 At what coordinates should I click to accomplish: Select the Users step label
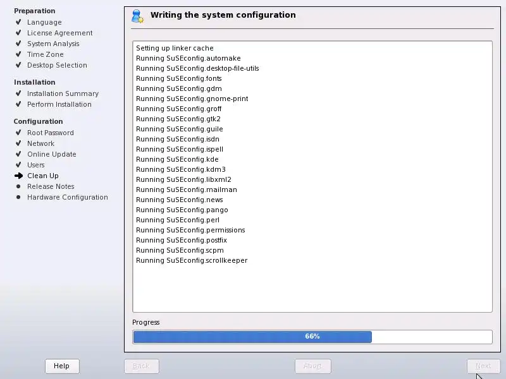point(36,165)
